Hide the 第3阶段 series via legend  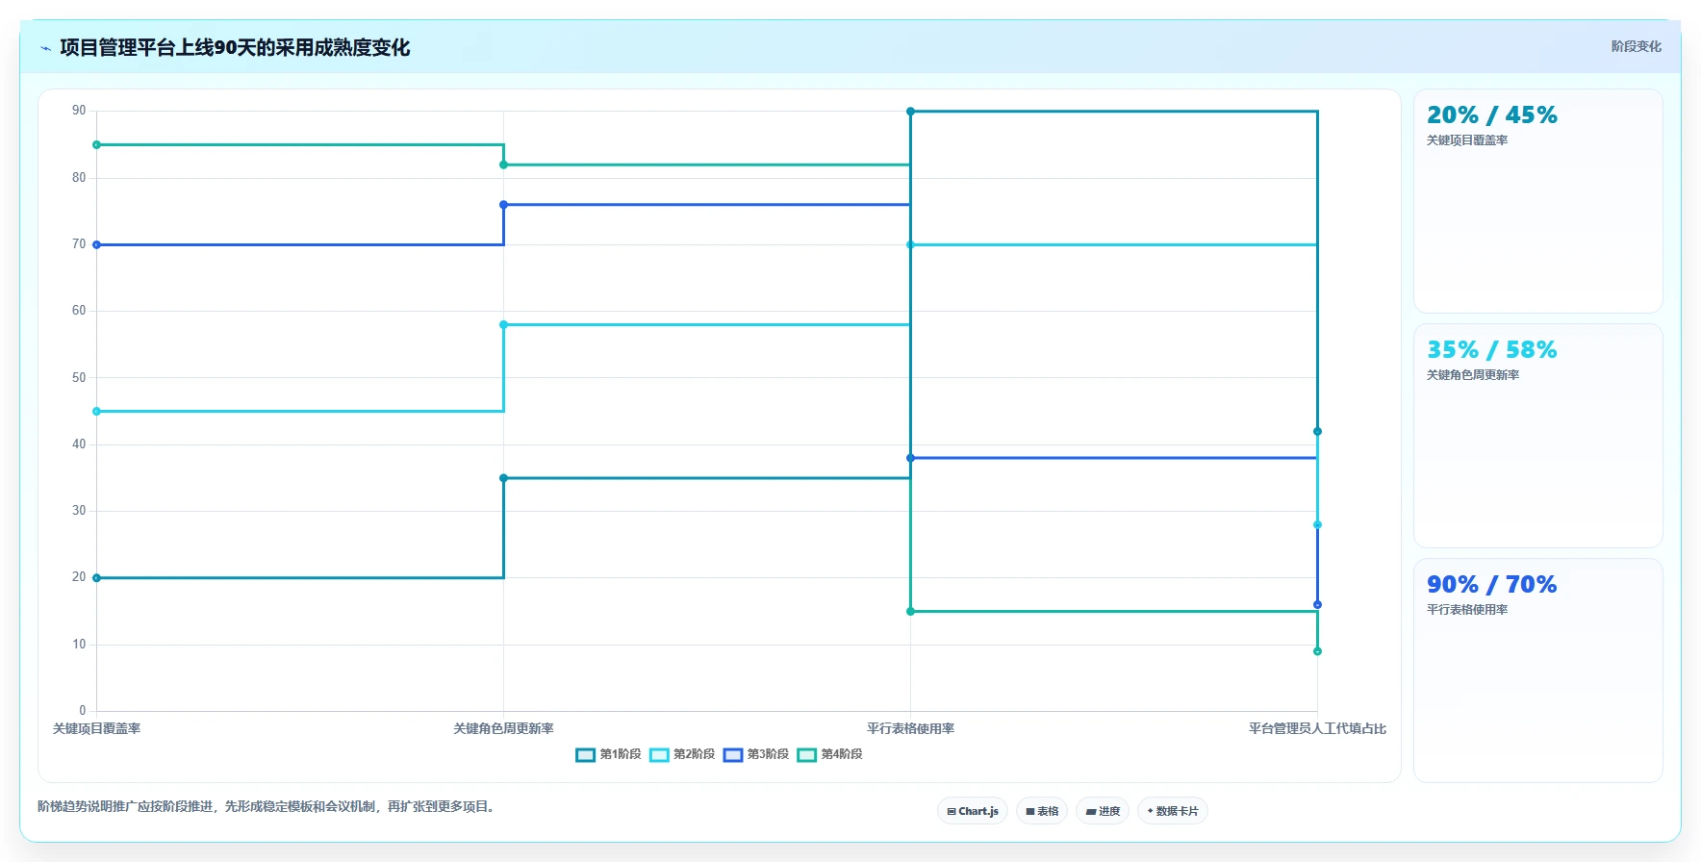[756, 754]
